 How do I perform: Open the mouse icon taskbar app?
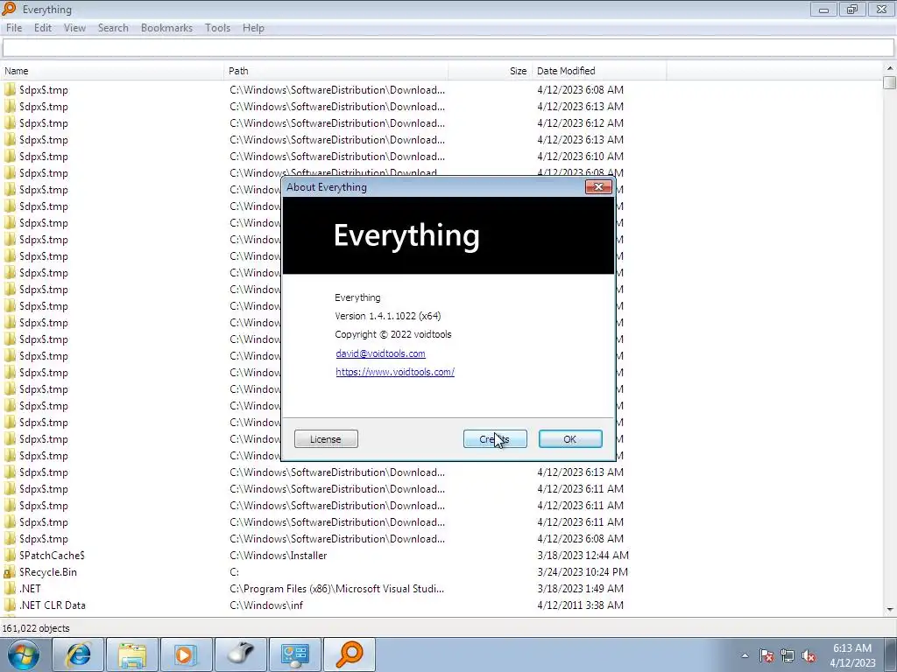pos(240,654)
